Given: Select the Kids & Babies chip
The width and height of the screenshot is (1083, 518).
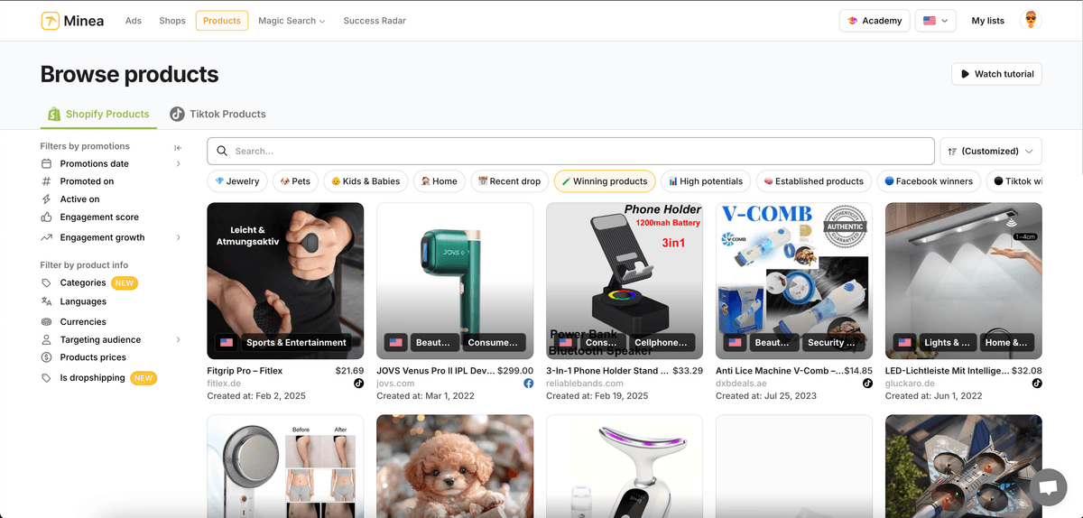Looking at the screenshot, I should coord(366,181).
